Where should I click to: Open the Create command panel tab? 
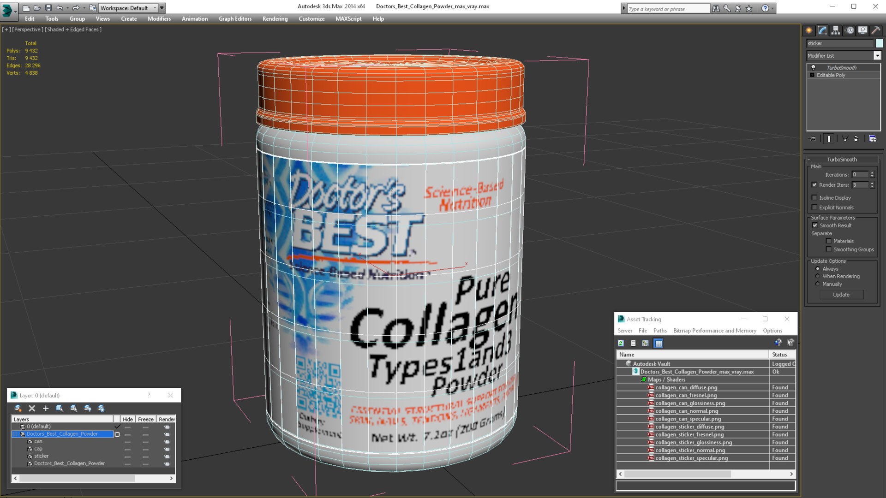coord(809,30)
